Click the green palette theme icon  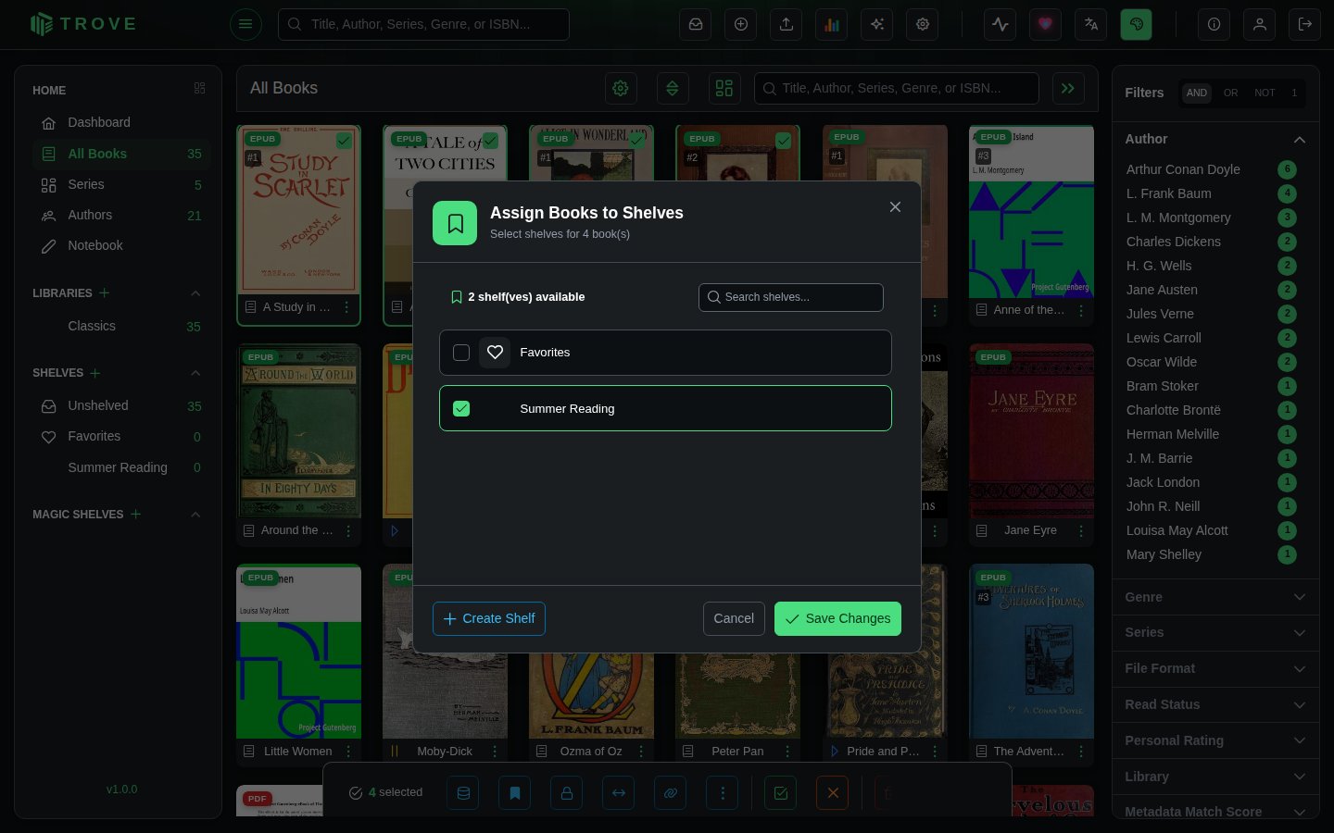(x=1137, y=24)
